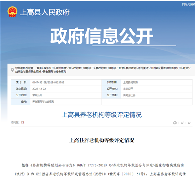
Task: Click the visit count number 22
Action: coord(23,122)
